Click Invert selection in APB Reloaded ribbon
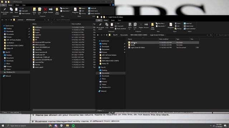Image resolution: width=229 pixels, height=128 pixels. [x=94, y=14]
